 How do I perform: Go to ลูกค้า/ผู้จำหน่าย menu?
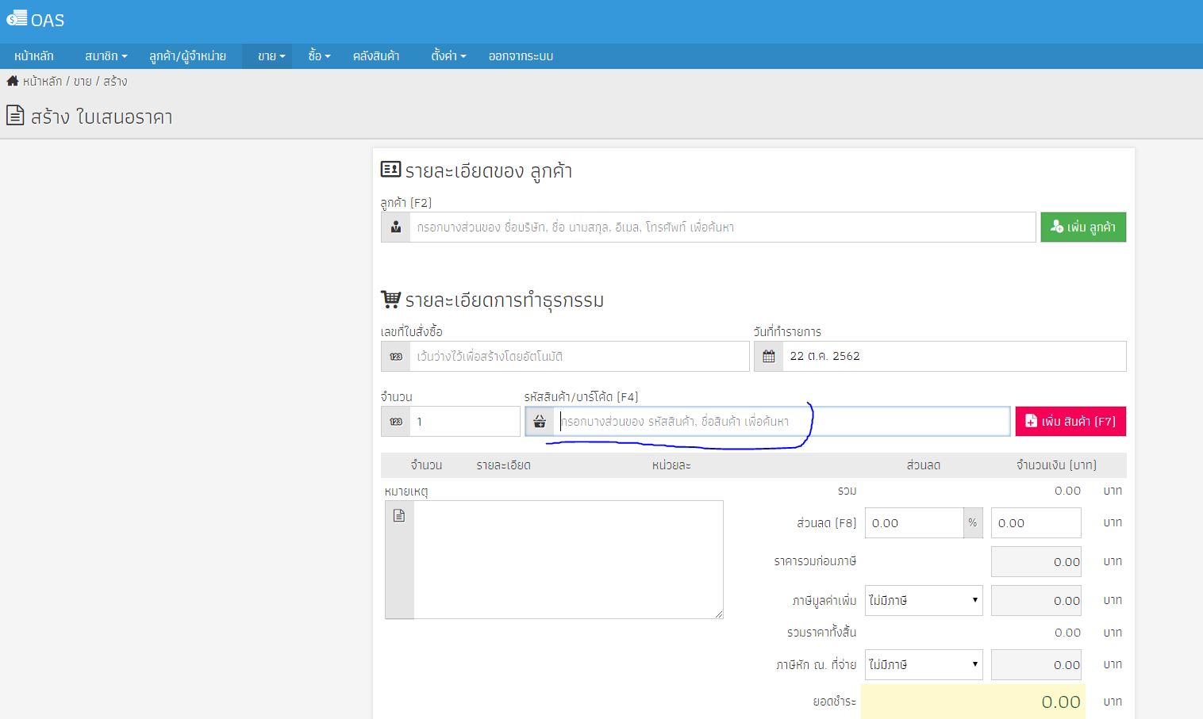click(187, 56)
